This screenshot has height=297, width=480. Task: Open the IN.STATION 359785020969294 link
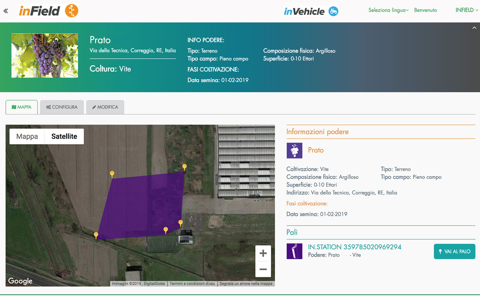(354, 247)
